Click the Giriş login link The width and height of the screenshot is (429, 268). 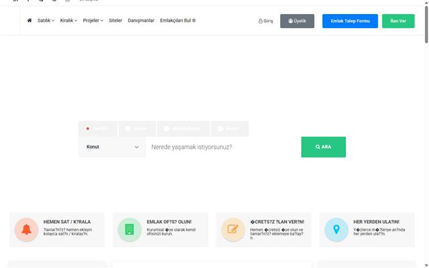tap(265, 21)
